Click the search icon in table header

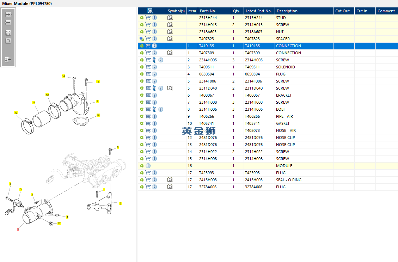150,11
